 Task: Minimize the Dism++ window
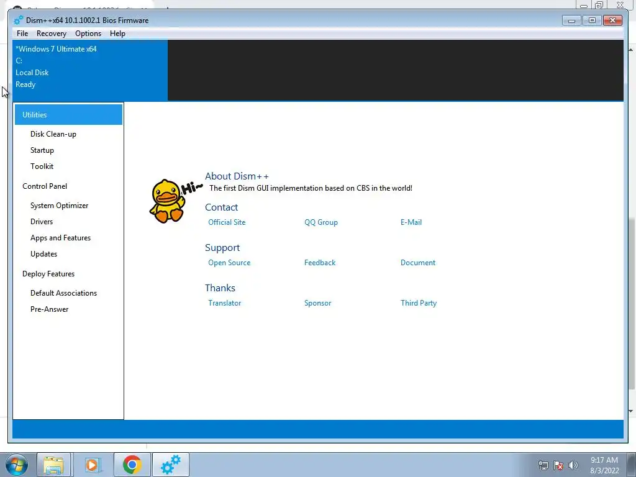coord(571,20)
